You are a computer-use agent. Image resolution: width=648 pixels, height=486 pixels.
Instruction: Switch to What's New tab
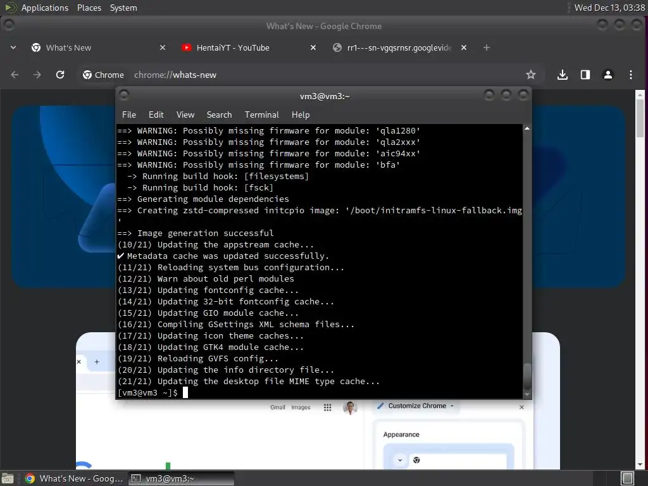click(98, 47)
